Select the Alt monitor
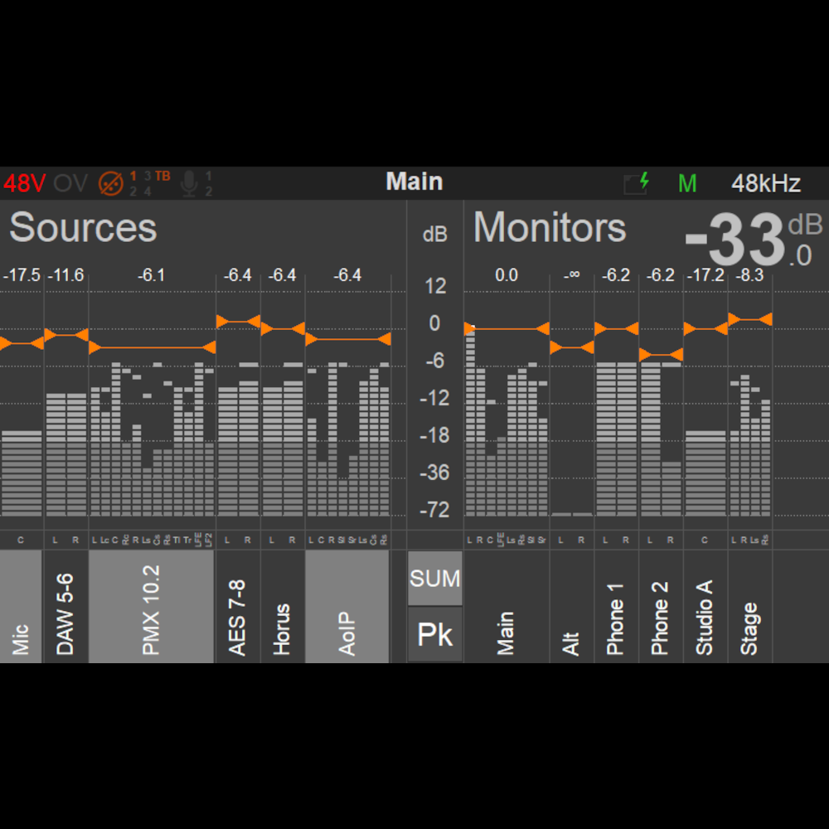The image size is (829, 829). [571, 606]
